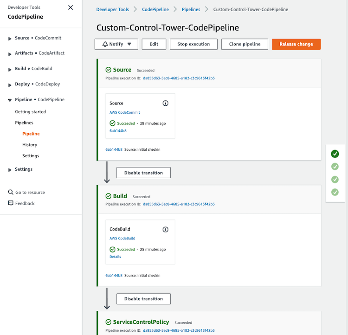Jump to third stage via stage navigator checkmark
This screenshot has height=335, width=348.
[335, 180]
